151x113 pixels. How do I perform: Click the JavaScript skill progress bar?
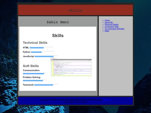click(46, 56)
